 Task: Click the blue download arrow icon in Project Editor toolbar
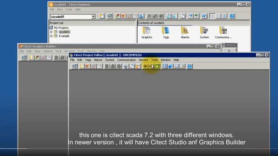click(x=164, y=66)
